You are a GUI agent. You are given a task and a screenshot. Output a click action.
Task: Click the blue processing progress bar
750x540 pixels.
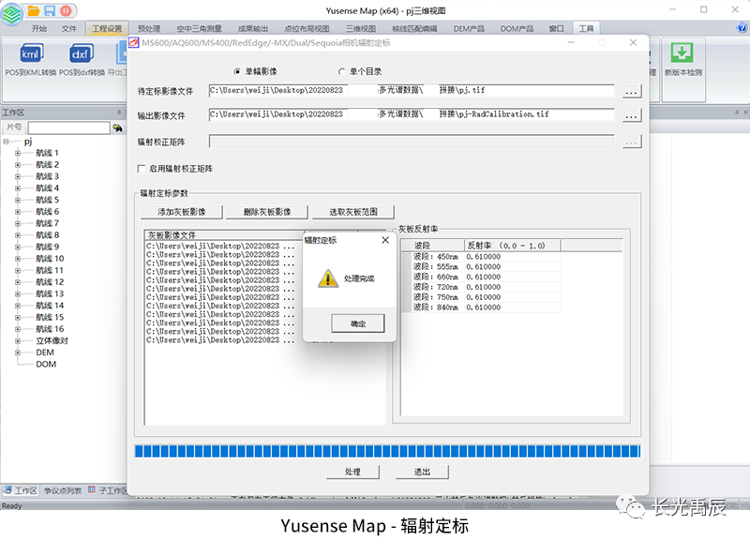[x=387, y=452]
